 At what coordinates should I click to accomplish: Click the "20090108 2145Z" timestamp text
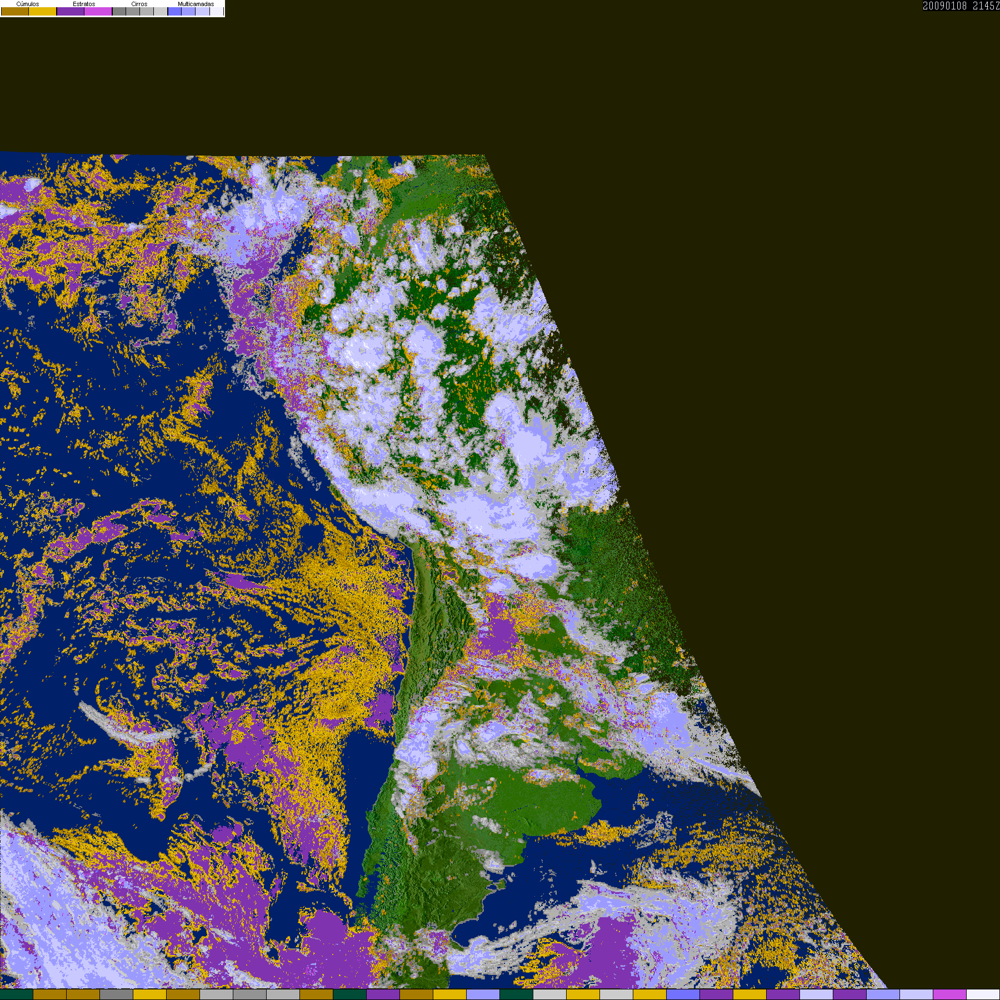[x=961, y=6]
